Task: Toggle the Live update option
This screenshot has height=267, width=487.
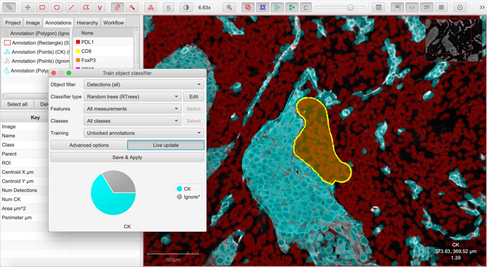Action: pos(165,145)
